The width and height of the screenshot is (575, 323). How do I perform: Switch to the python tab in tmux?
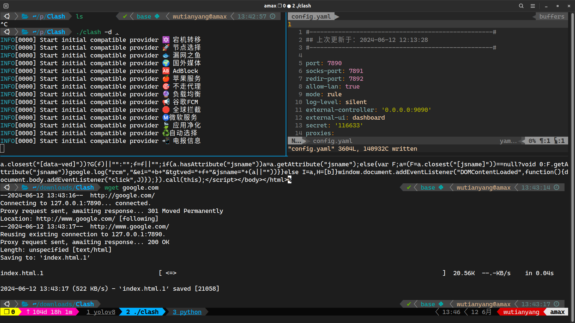pyautogui.click(x=186, y=312)
